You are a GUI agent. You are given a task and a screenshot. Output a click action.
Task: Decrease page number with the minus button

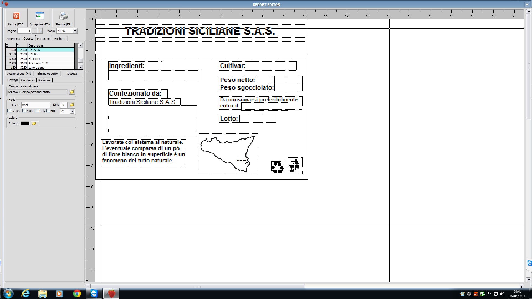pos(34,31)
